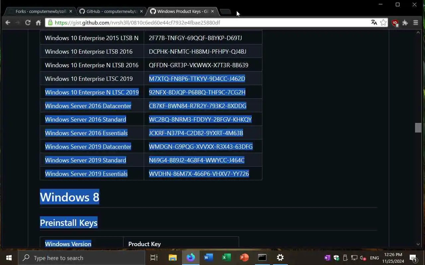Click the green padlock site security icon
The height and width of the screenshot is (265, 425).
point(50,23)
